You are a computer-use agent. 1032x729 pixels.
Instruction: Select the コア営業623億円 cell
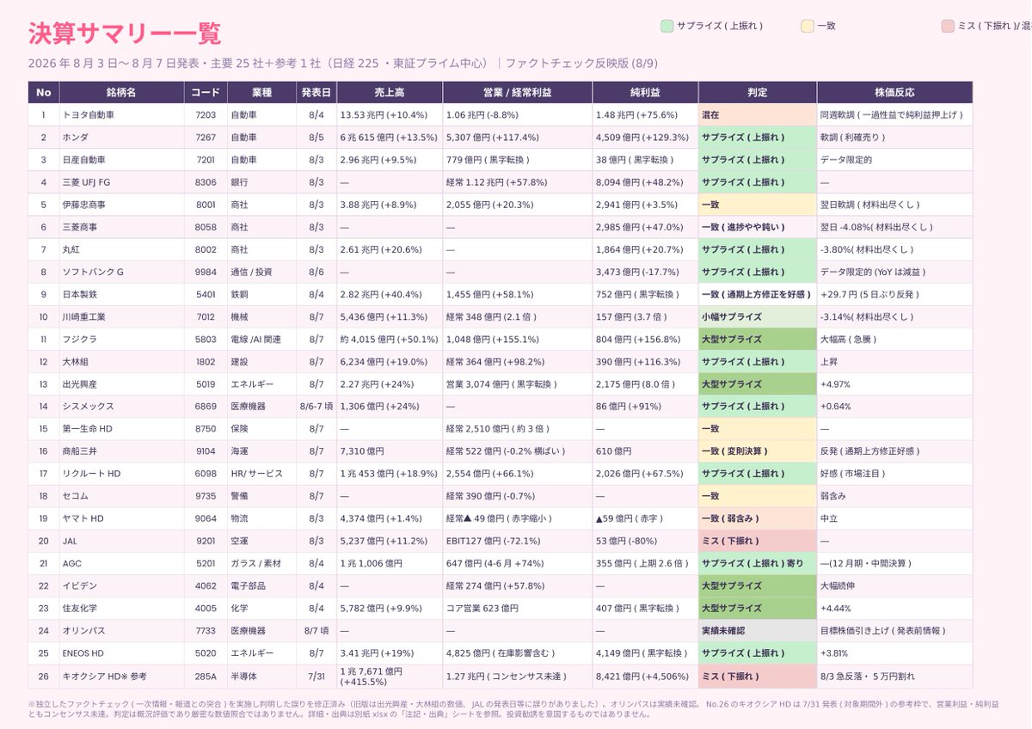pyautogui.click(x=517, y=608)
